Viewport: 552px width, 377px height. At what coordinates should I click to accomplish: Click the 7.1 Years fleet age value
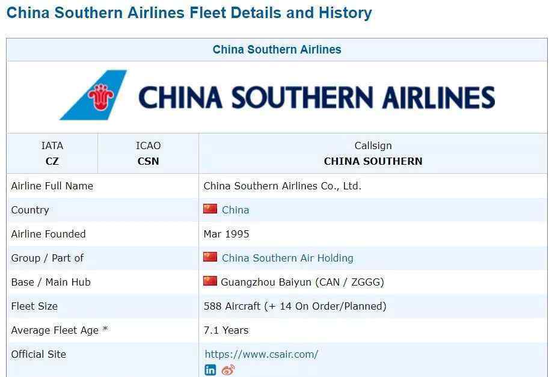tap(225, 330)
